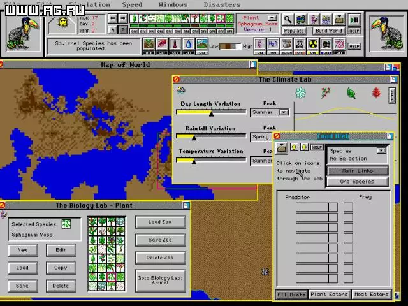408x306 pixels.
Task: Click the up arrow icon in Food Web
Action: (294, 147)
